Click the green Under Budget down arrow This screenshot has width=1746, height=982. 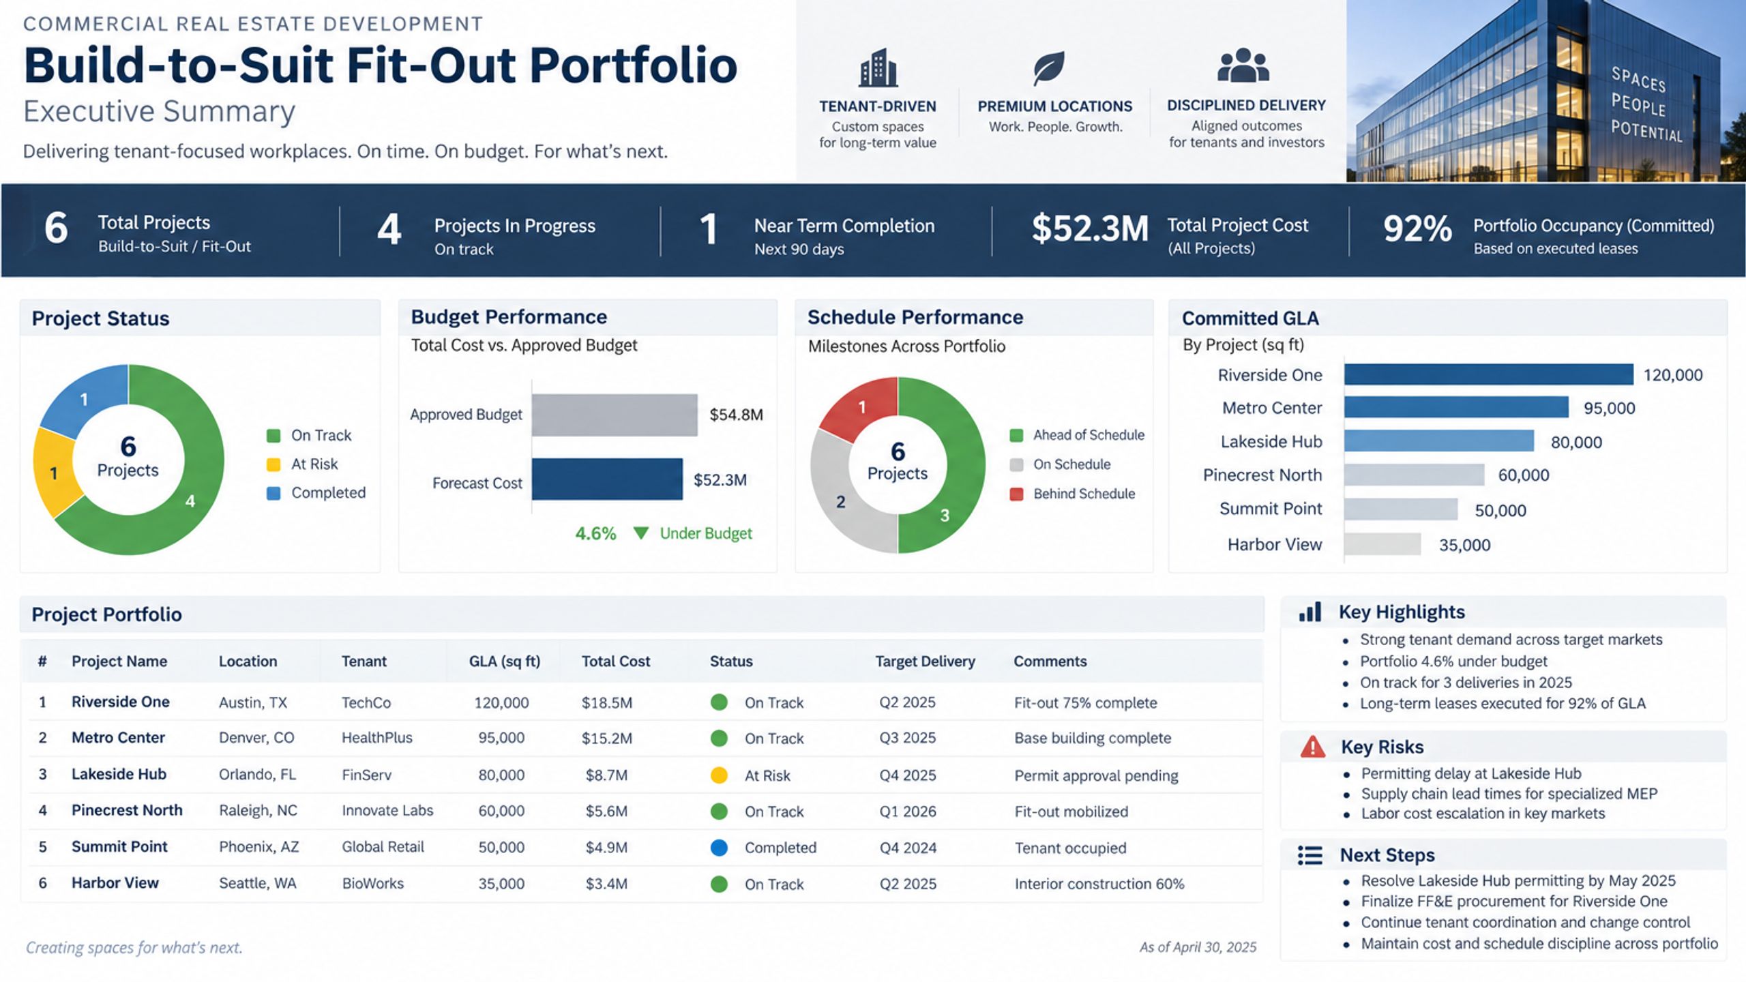640,533
